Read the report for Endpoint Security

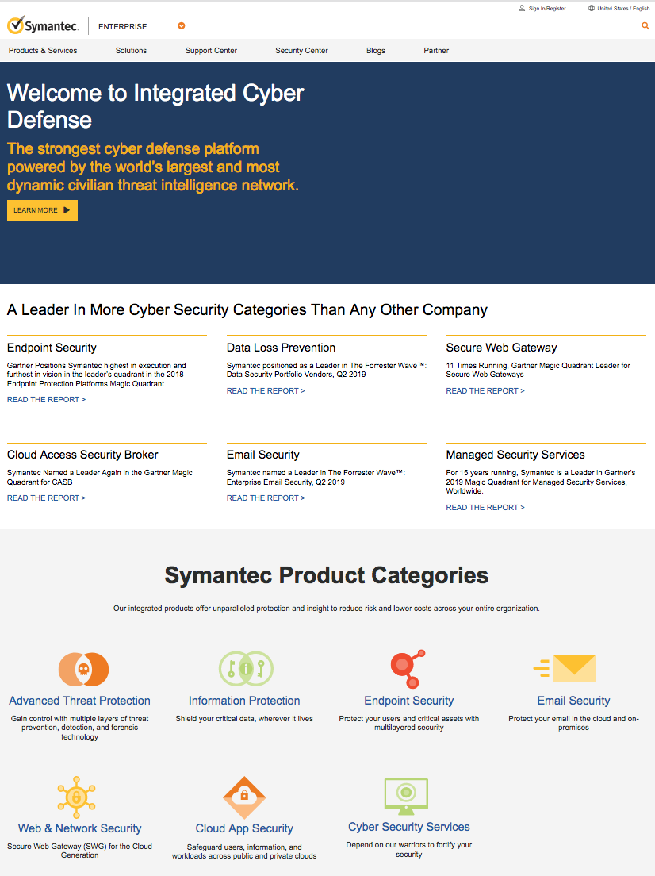[46, 399]
